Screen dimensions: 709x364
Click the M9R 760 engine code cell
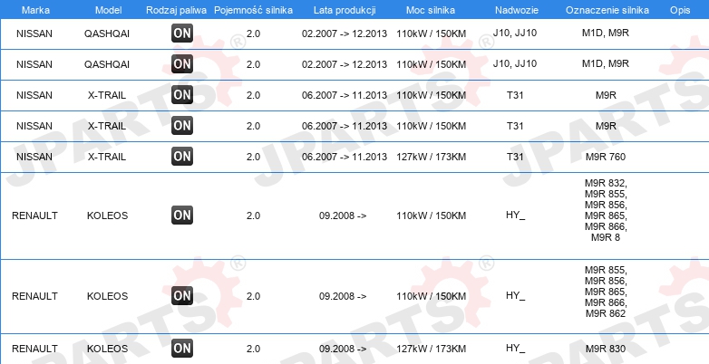[x=606, y=157]
